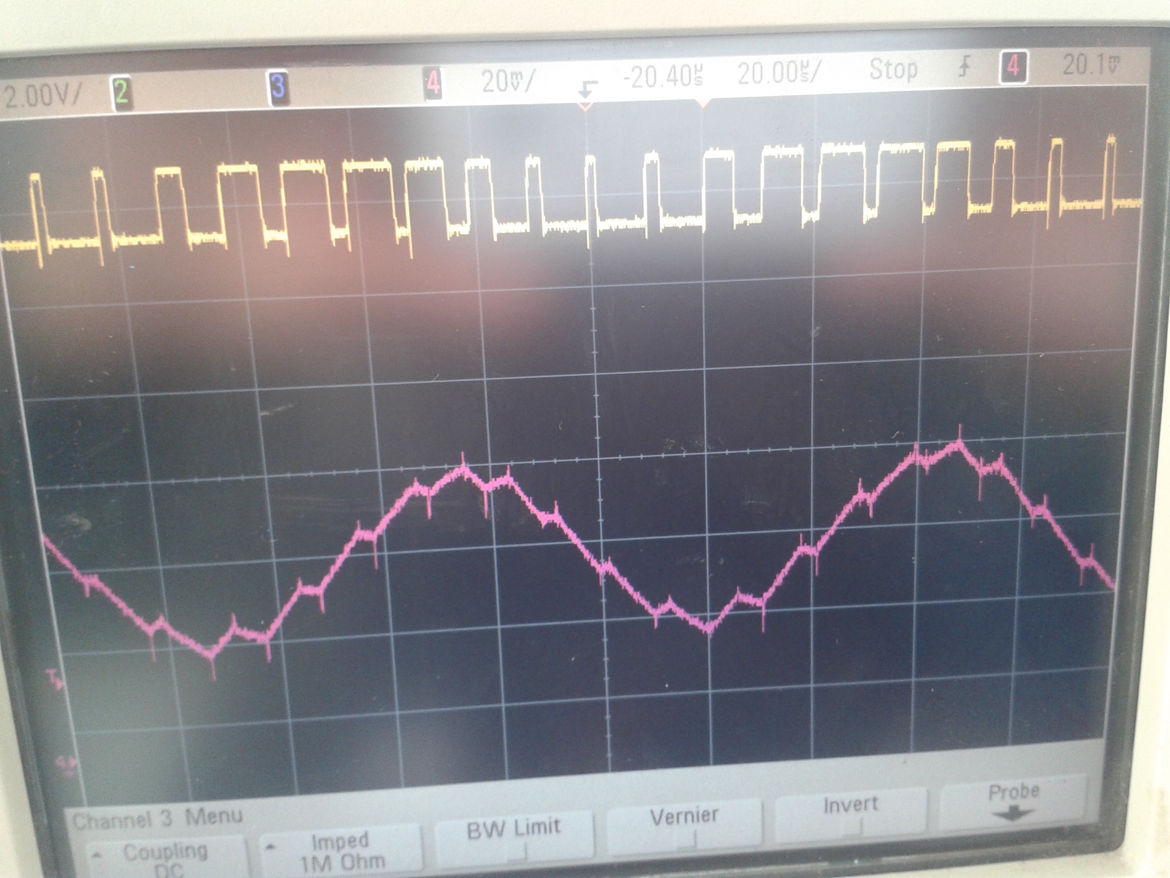Click the 20.1mV trigger level readout
This screenshot has width=1170, height=878.
(x=1091, y=64)
